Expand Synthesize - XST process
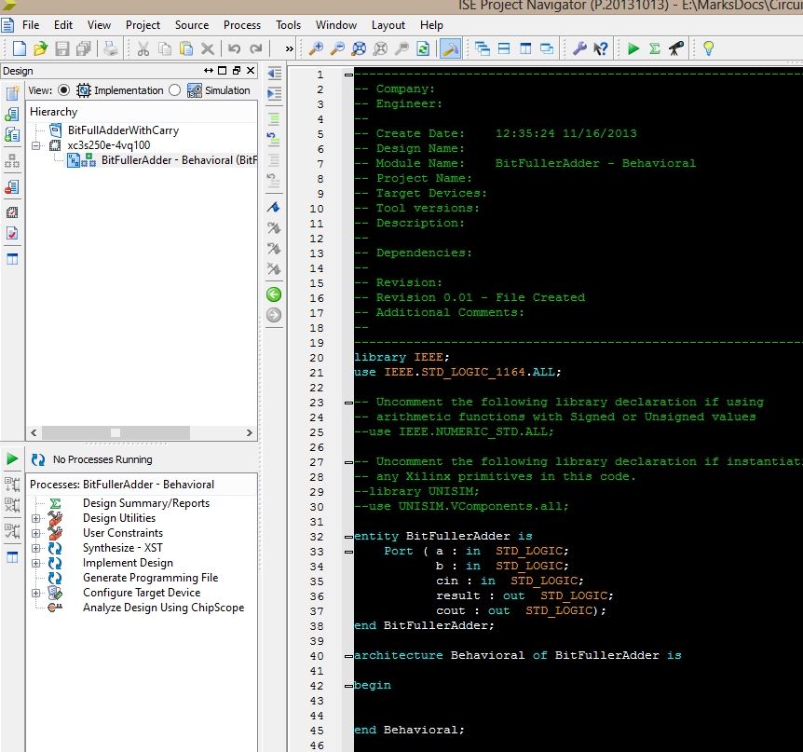The image size is (803, 752). [x=35, y=548]
